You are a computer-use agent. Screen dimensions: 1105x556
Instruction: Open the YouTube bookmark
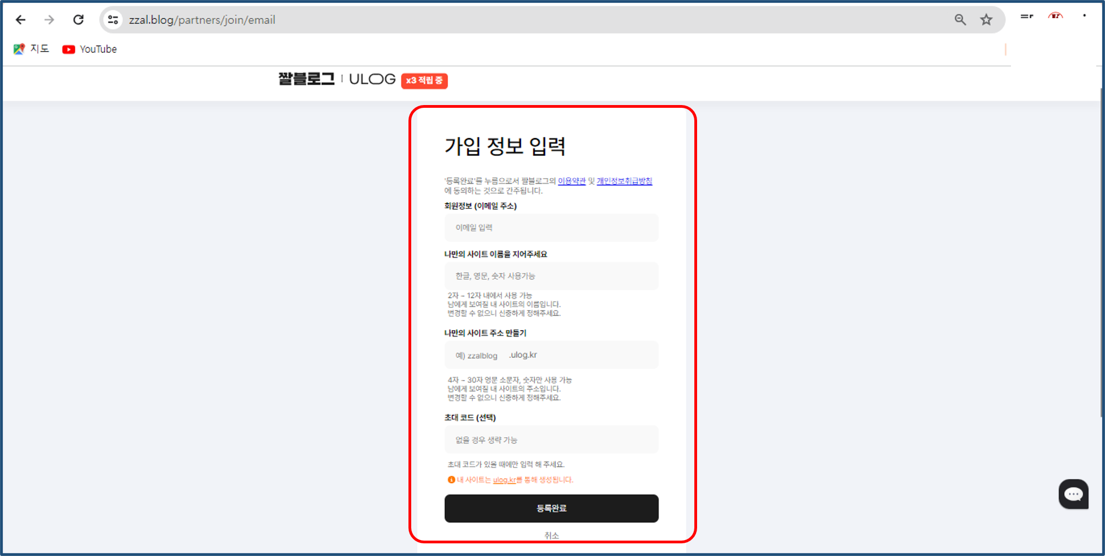(x=89, y=49)
